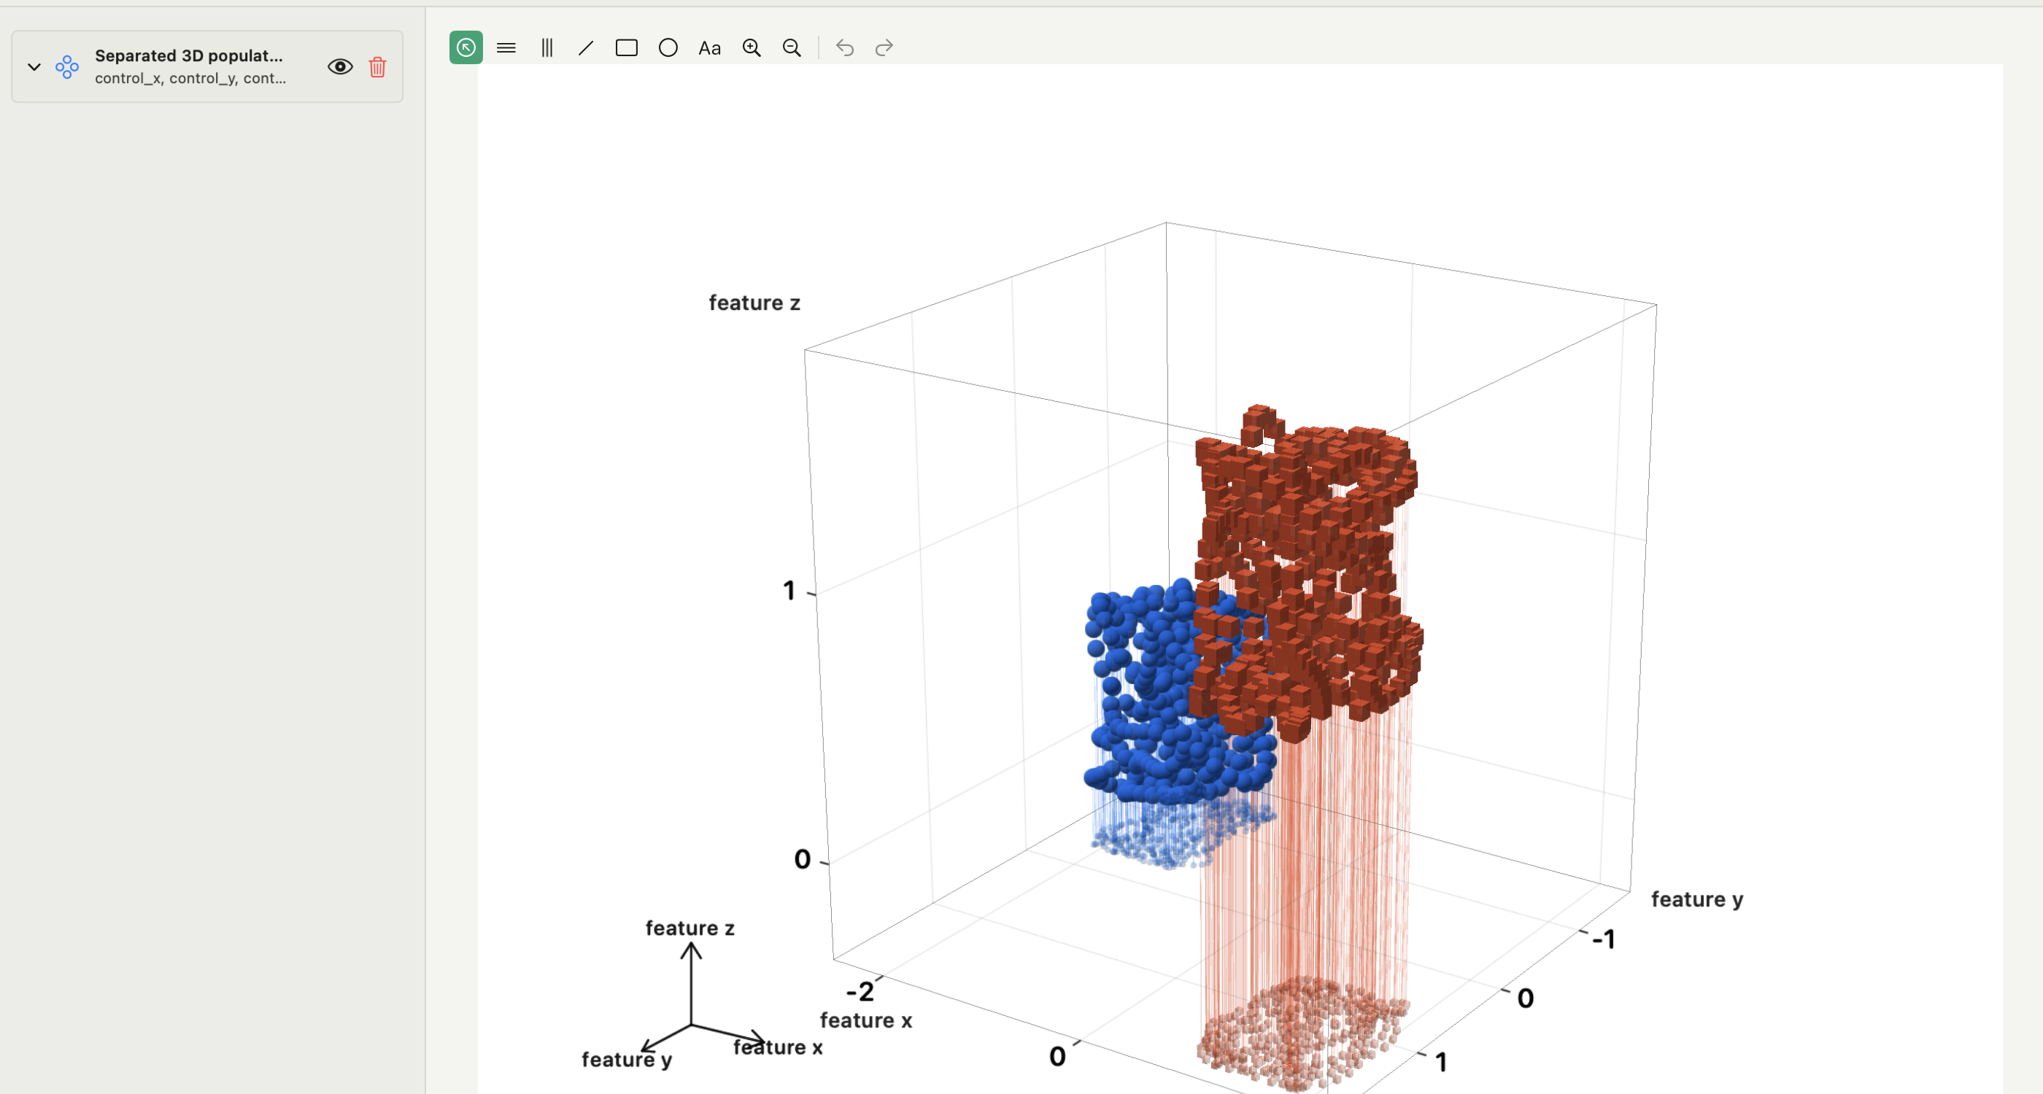Click the 'feature z' axis title label
Viewport: 2043px width, 1094px height.
[x=754, y=303]
